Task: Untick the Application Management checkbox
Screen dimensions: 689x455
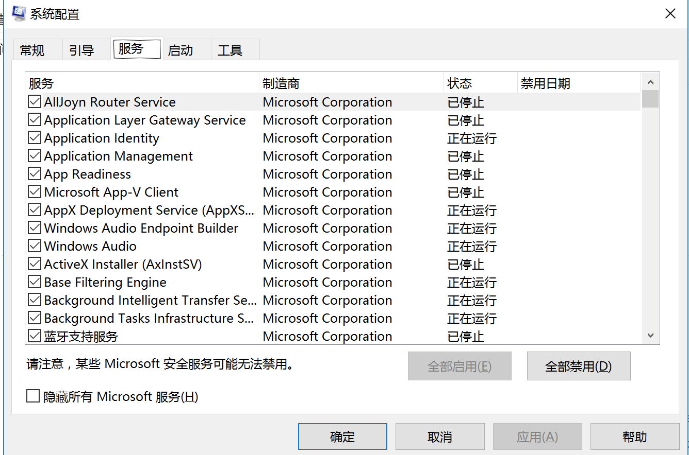Action: pos(35,156)
